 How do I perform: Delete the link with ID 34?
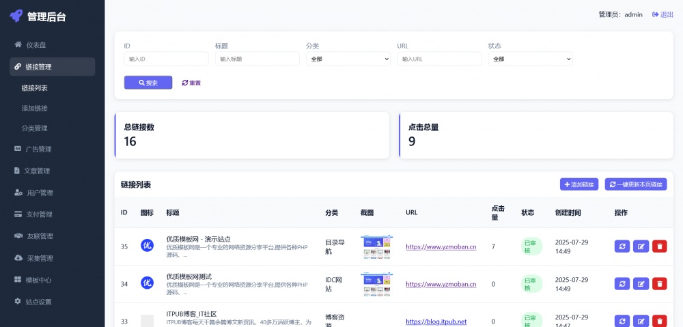659,283
